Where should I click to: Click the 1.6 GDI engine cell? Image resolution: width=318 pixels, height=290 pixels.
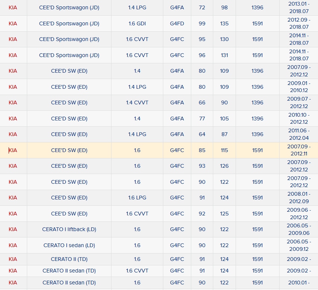pos(137,23)
